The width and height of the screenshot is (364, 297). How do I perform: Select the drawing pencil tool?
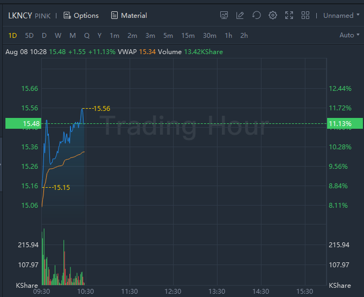[x=240, y=16]
